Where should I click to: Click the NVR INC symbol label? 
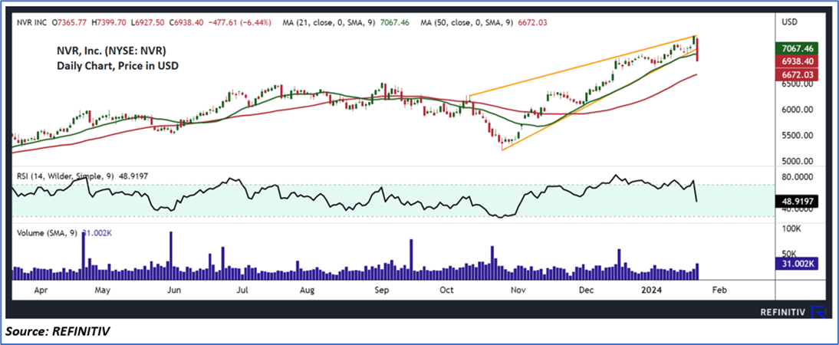click(31, 23)
